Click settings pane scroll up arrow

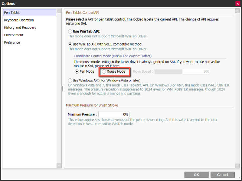coord(237,11)
